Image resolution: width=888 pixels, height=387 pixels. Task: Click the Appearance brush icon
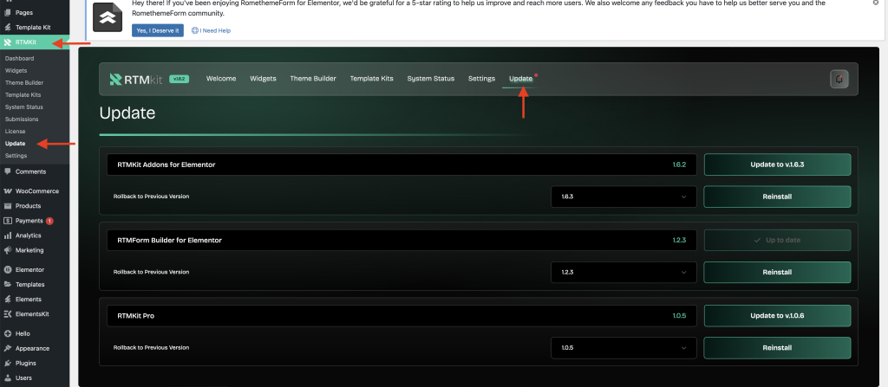click(7, 349)
